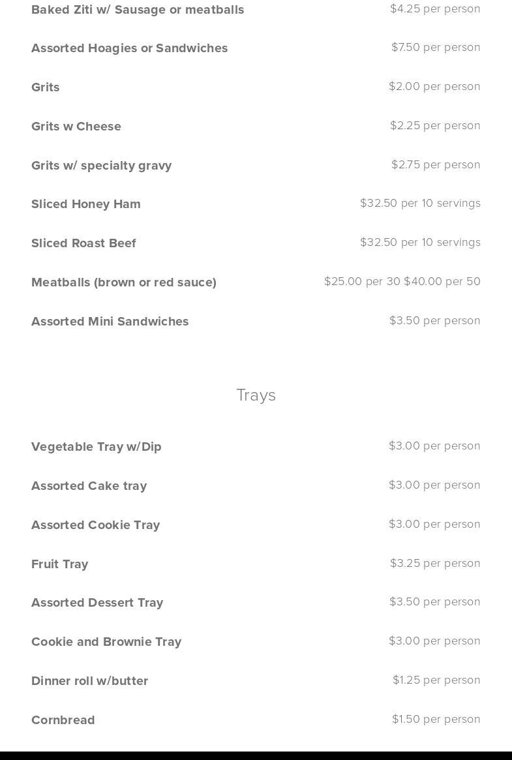Click the Cornbread menu item
Image resolution: width=512 pixels, height=760 pixels.
pos(63,720)
